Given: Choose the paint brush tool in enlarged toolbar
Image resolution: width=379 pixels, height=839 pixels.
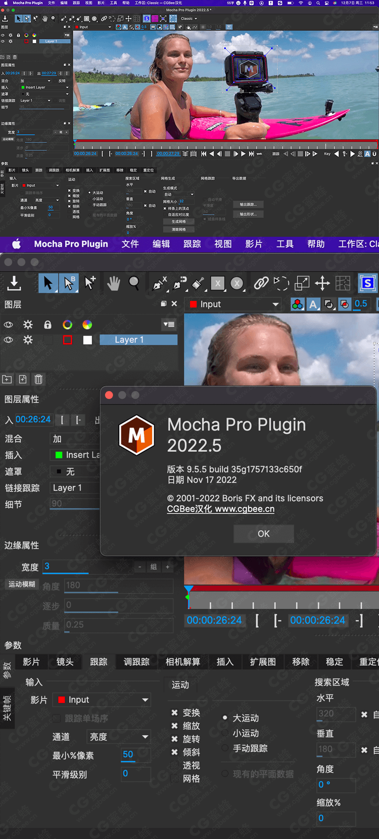Looking at the screenshot, I should point(199,284).
